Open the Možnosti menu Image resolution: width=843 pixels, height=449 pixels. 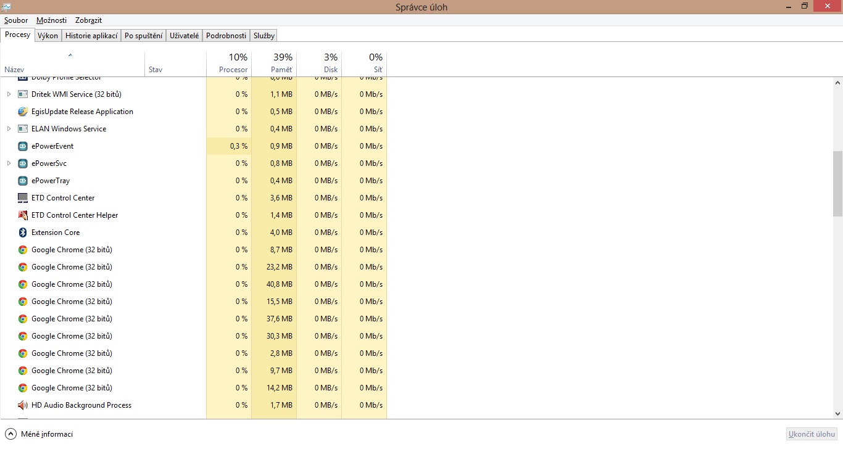(51, 20)
